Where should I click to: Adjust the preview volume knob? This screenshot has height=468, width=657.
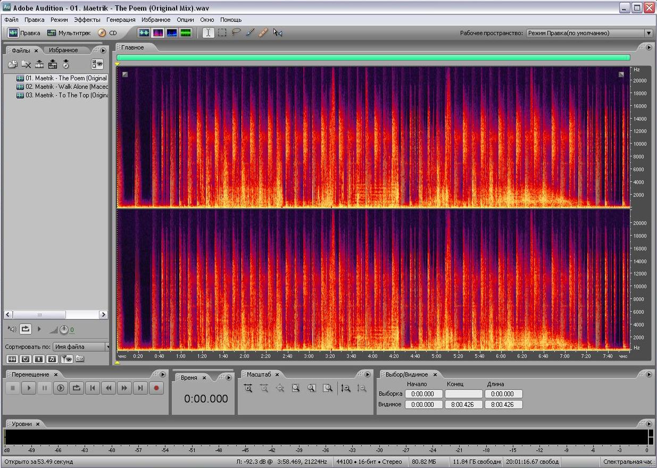tap(64, 330)
